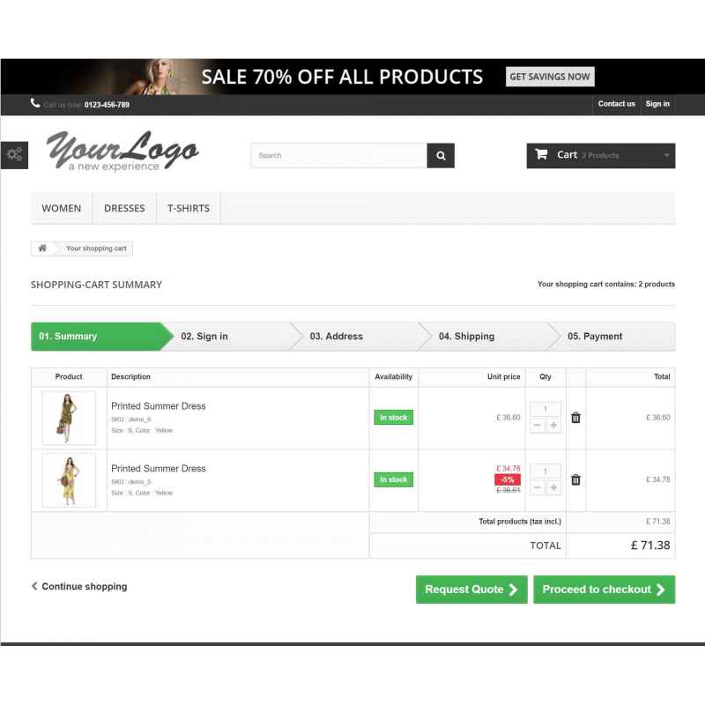
Task: Open the WOMEN menu category
Action: click(x=62, y=208)
